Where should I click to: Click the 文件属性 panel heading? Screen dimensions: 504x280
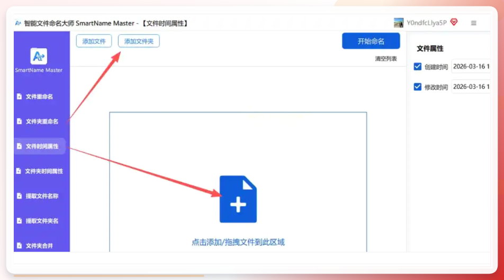click(x=430, y=49)
